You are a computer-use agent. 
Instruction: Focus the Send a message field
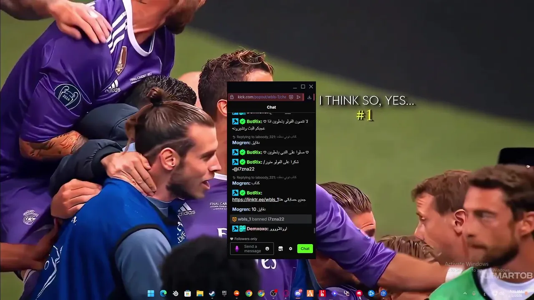(x=252, y=249)
